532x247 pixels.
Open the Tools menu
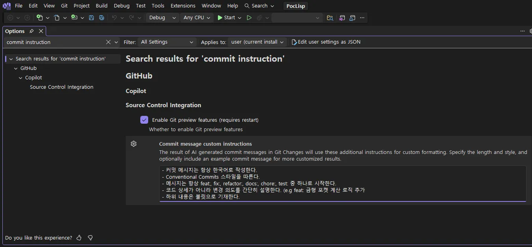(158, 5)
